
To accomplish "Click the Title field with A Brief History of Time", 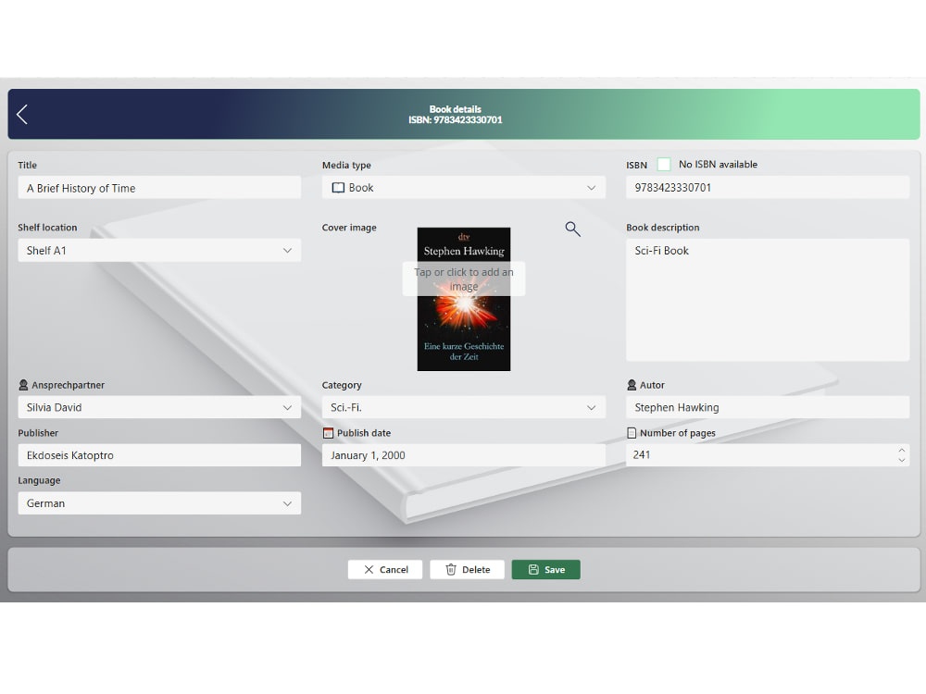I will point(159,188).
